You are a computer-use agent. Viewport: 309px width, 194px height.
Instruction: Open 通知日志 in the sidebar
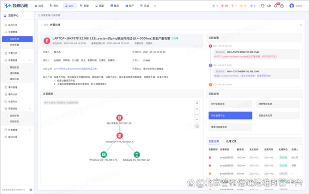tap(14, 79)
